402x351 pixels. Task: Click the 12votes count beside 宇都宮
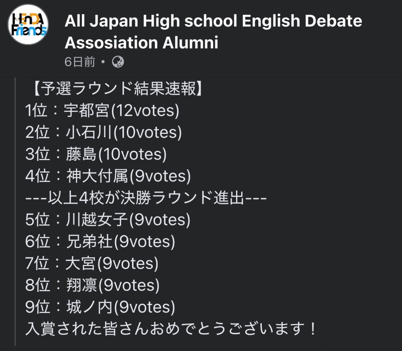(x=145, y=110)
